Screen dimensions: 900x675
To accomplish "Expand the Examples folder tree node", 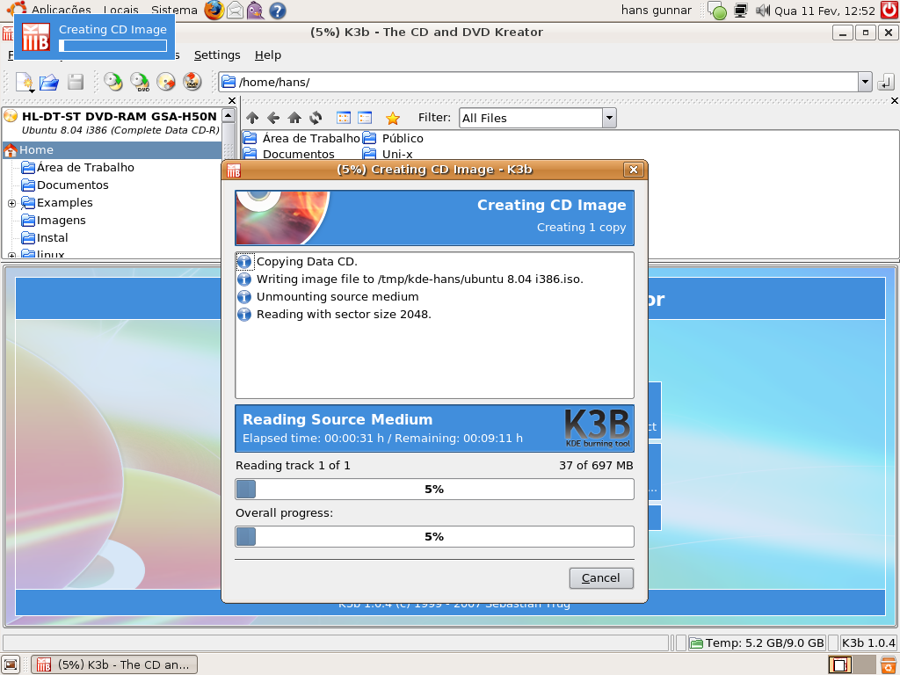I will point(11,203).
